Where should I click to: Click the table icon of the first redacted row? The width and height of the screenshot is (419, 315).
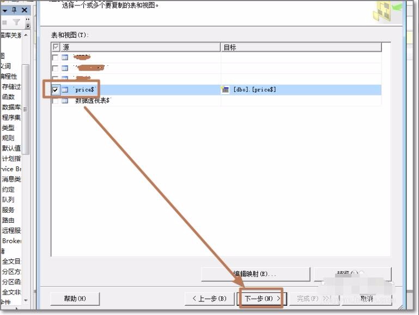[x=65, y=57]
